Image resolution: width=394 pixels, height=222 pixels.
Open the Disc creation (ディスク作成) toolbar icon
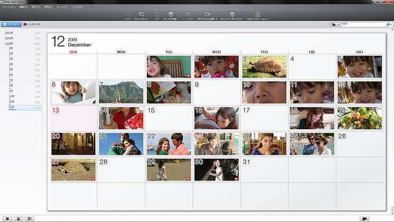coord(171,15)
